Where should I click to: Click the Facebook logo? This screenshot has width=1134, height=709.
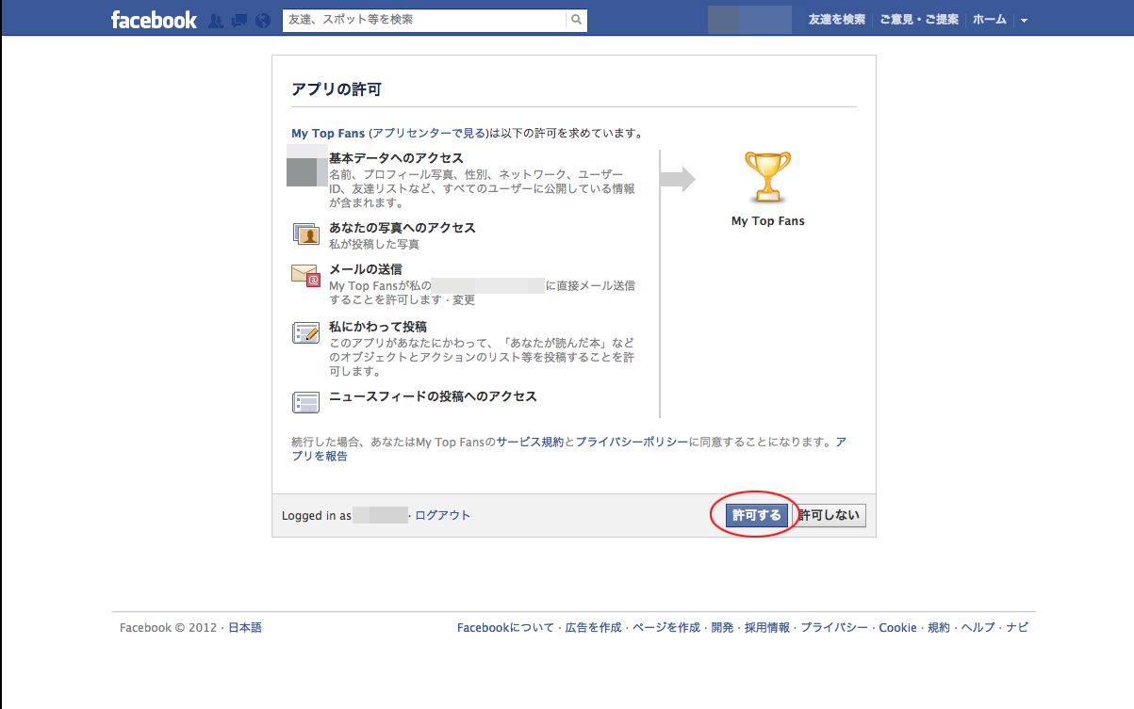click(154, 20)
